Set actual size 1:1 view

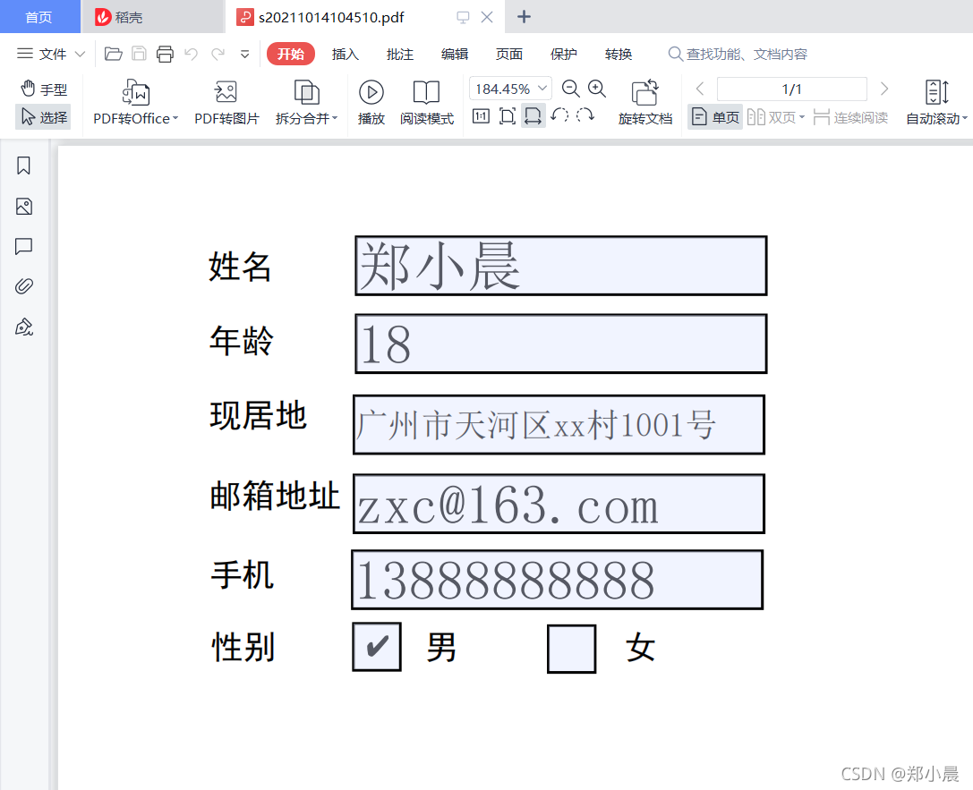481,116
